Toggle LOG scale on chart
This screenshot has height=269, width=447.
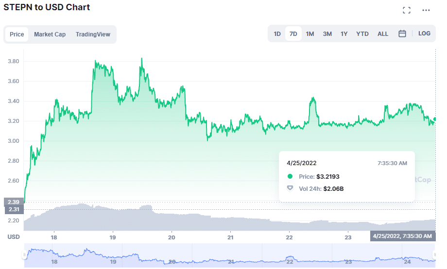[x=424, y=34]
